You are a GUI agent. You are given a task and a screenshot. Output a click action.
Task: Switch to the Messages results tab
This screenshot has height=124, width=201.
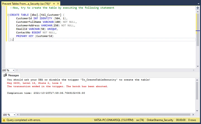[11, 75]
